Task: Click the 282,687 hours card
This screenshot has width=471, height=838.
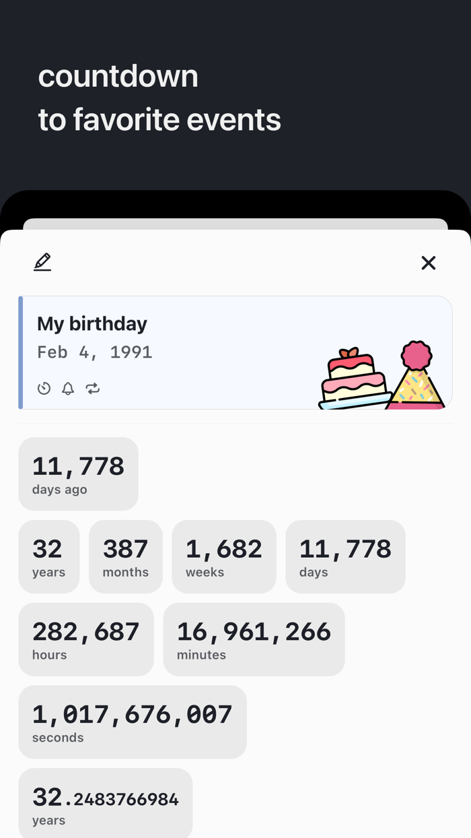Action: [x=86, y=639]
